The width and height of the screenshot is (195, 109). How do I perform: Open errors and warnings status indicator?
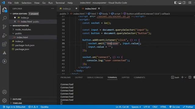pyautogui.click(x=33, y=107)
